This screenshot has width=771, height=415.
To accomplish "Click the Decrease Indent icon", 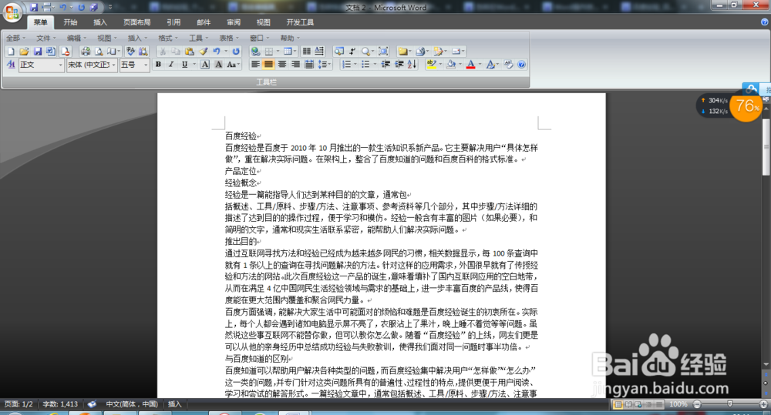I will click(385, 65).
